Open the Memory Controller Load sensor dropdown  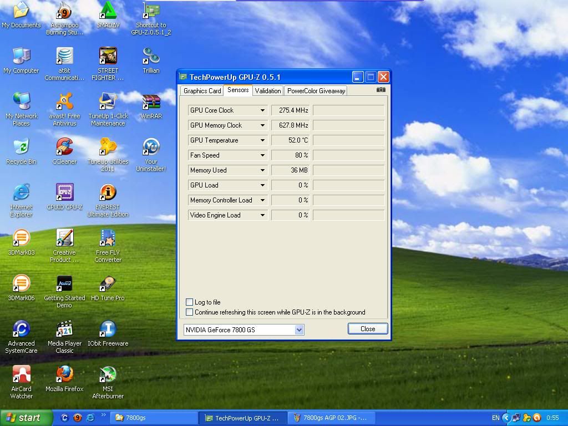262,200
